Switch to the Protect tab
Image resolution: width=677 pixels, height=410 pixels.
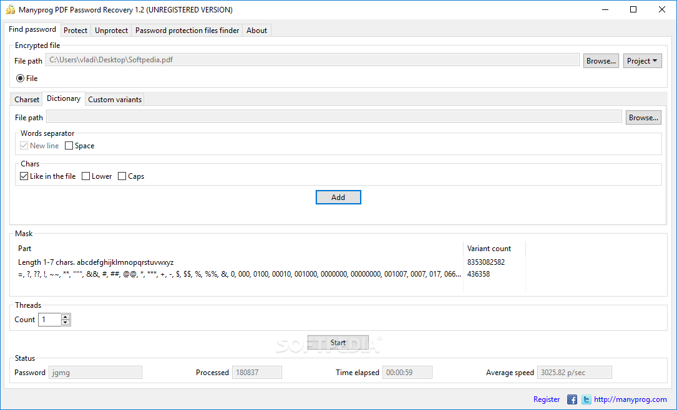coord(75,30)
